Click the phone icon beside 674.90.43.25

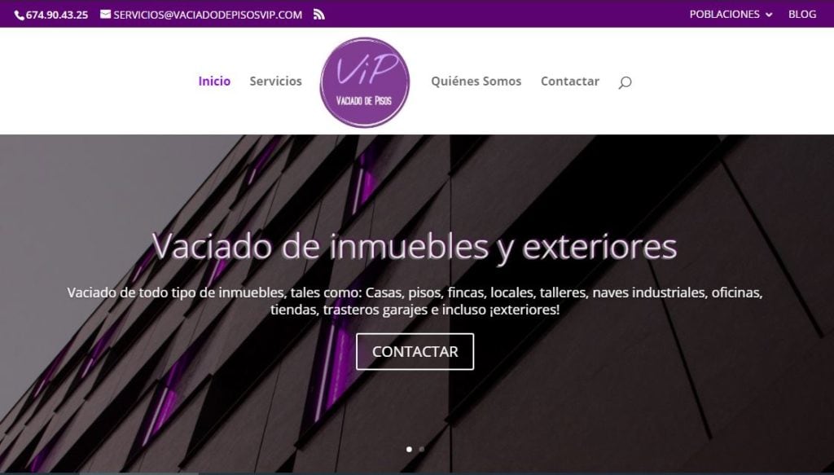pyautogui.click(x=20, y=15)
